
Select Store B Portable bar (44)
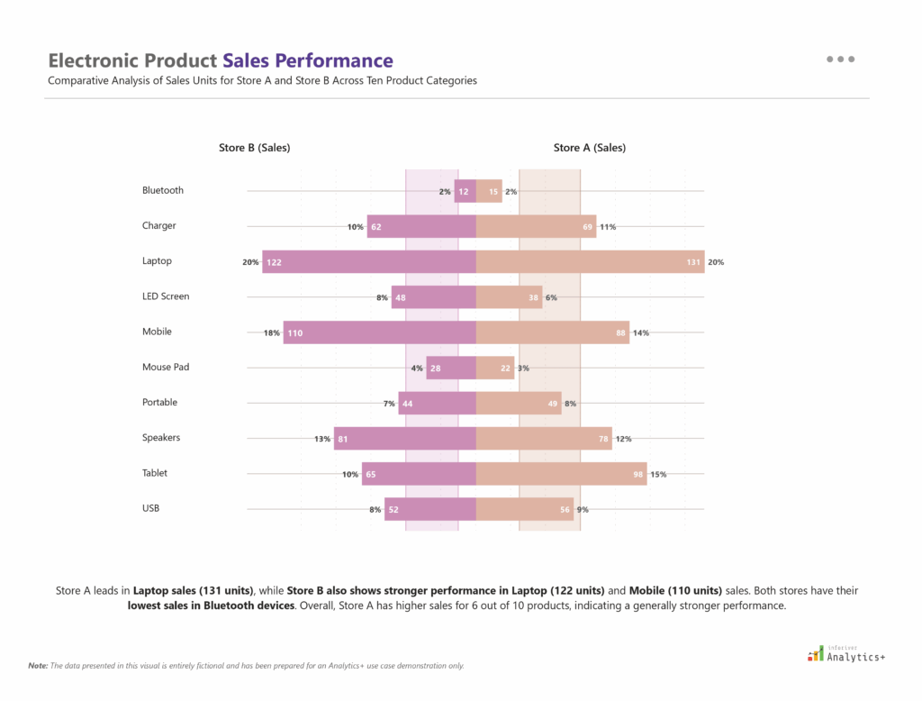(x=437, y=404)
